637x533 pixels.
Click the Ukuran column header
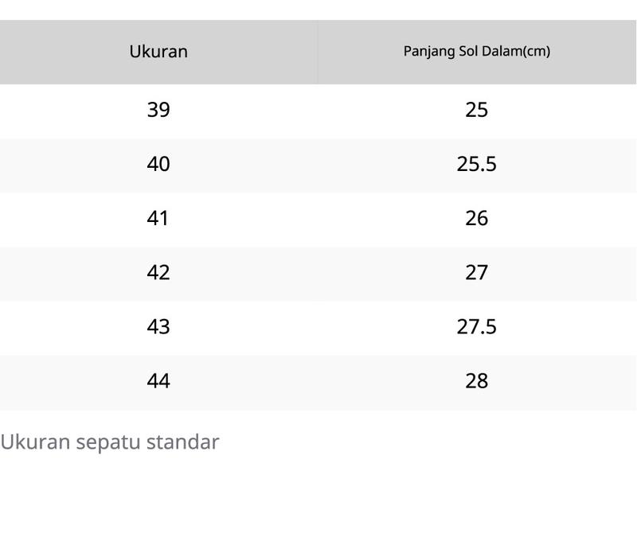[158, 52]
